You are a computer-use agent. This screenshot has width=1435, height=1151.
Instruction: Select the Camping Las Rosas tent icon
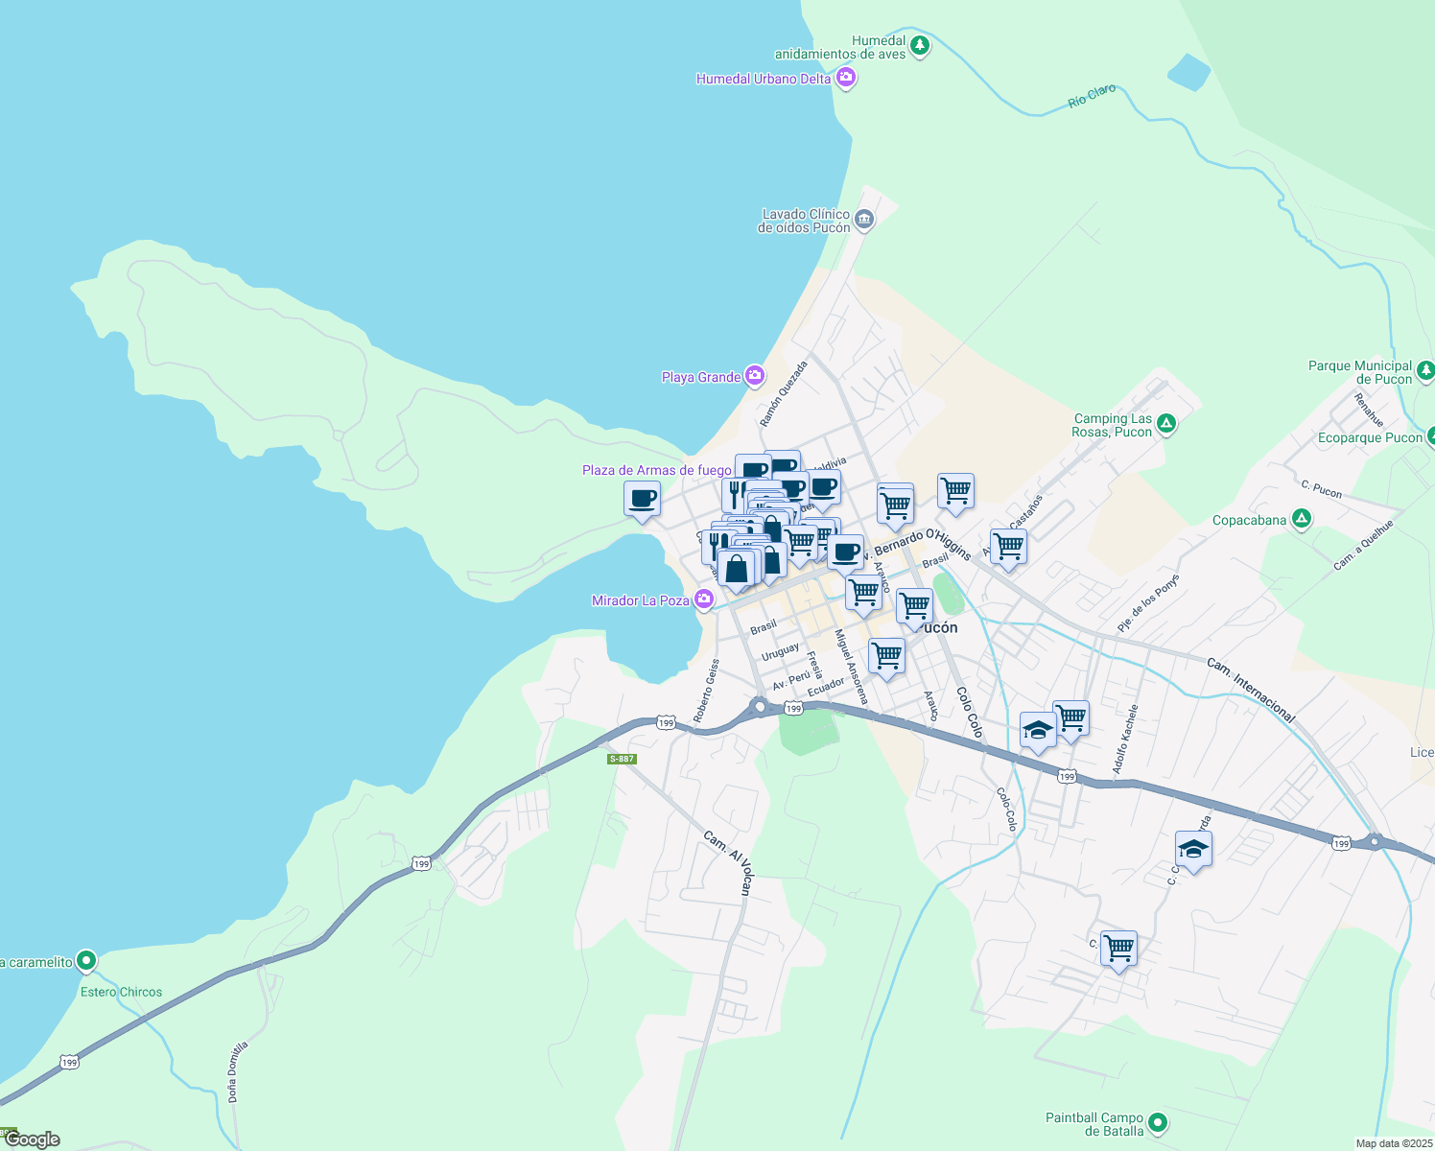(x=1166, y=424)
